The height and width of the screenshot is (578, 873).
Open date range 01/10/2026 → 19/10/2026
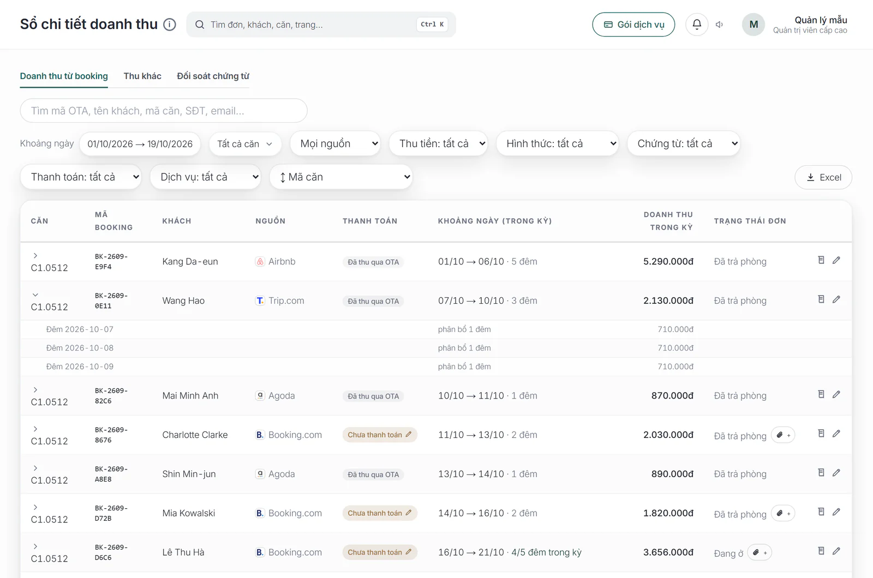pyautogui.click(x=140, y=144)
